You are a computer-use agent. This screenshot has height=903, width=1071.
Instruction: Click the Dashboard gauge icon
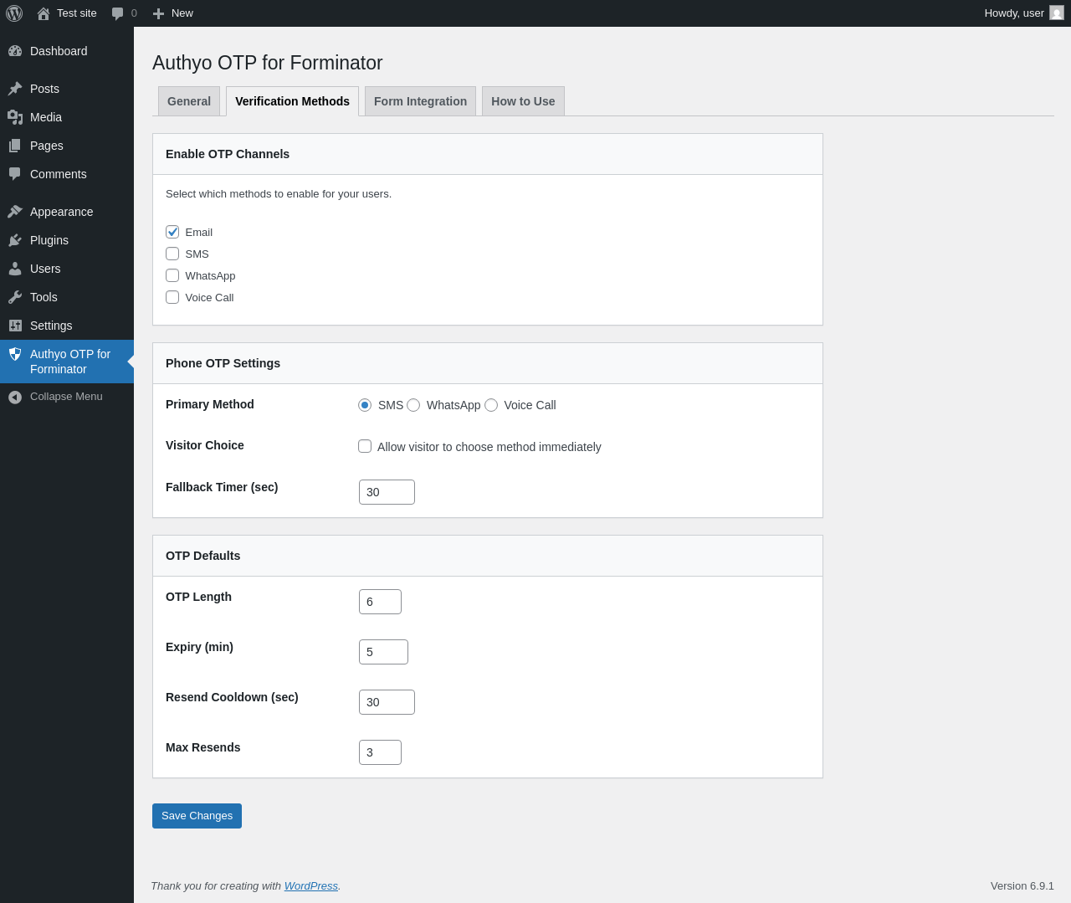(x=15, y=51)
